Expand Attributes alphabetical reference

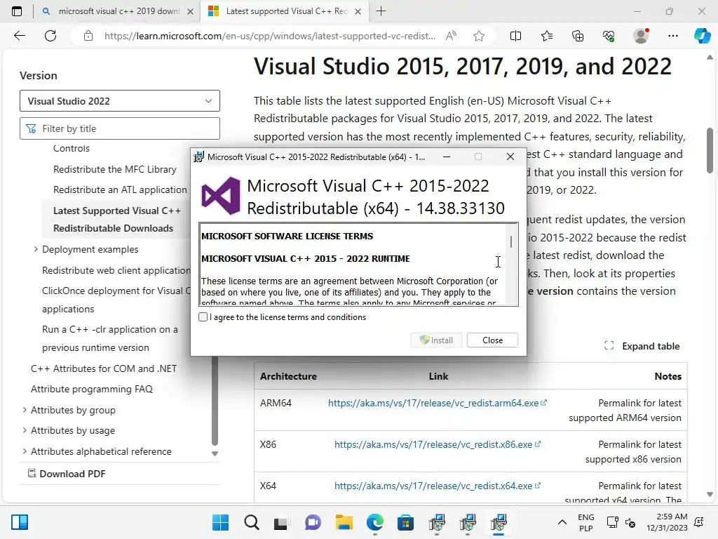25,451
